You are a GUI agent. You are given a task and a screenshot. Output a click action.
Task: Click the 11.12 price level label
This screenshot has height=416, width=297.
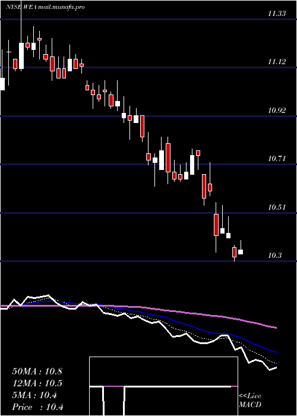click(277, 62)
